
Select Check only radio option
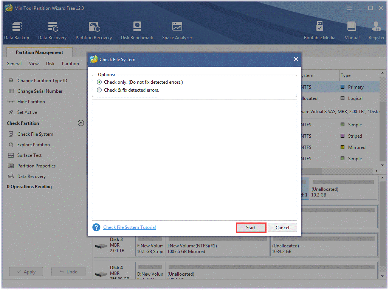(x=99, y=82)
